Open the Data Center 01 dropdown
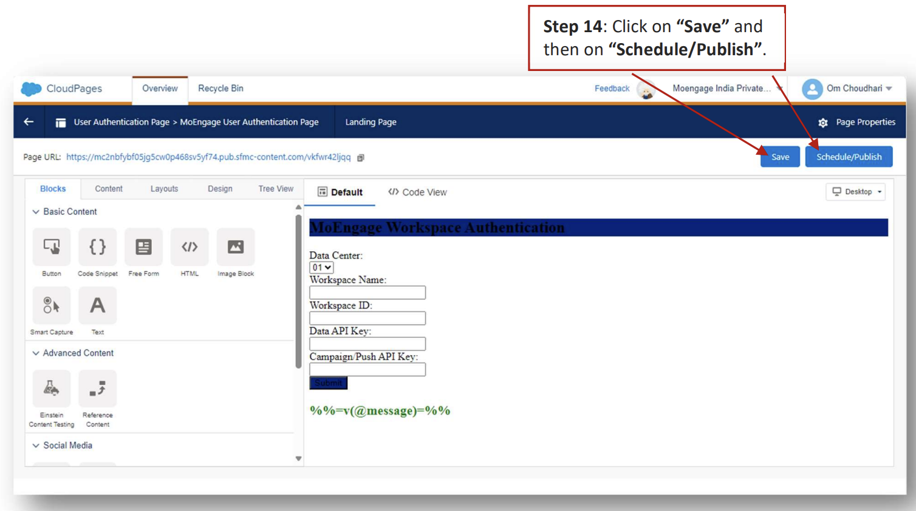The height and width of the screenshot is (511, 916). pyautogui.click(x=321, y=268)
